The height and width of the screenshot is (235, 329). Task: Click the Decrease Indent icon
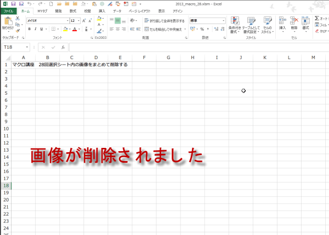pyautogui.click(x=132, y=29)
